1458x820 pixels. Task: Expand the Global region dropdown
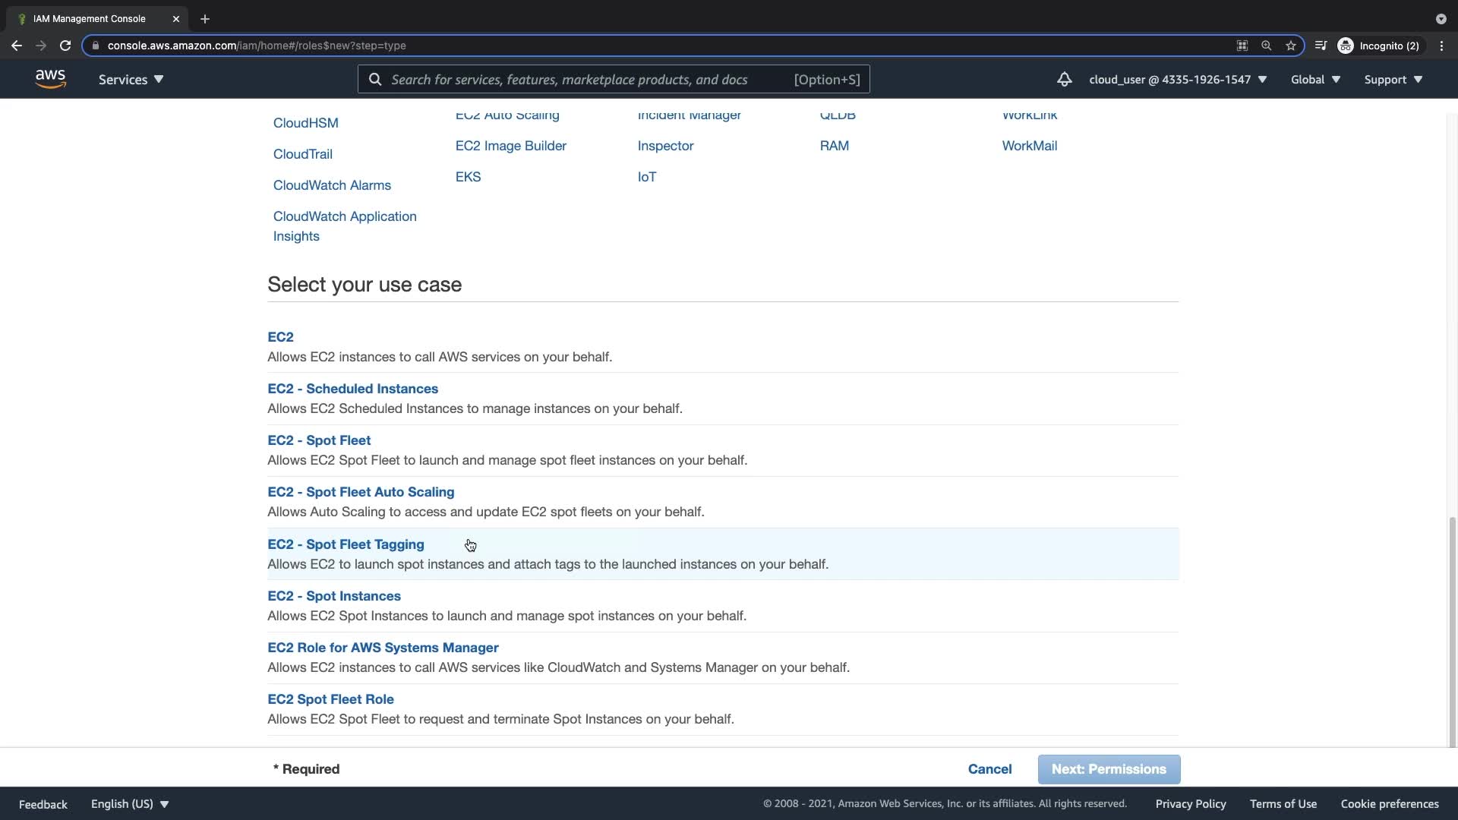(x=1315, y=79)
